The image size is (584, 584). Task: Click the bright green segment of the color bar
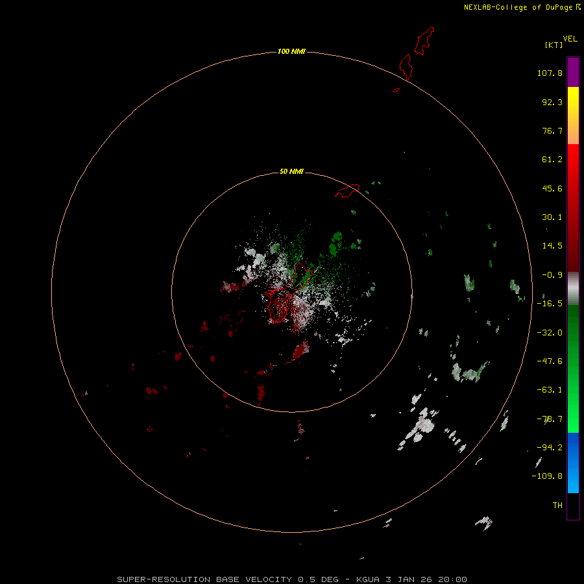point(573,369)
